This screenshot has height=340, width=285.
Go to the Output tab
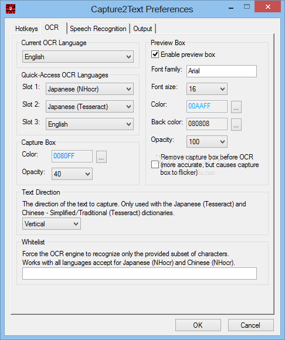pos(142,29)
